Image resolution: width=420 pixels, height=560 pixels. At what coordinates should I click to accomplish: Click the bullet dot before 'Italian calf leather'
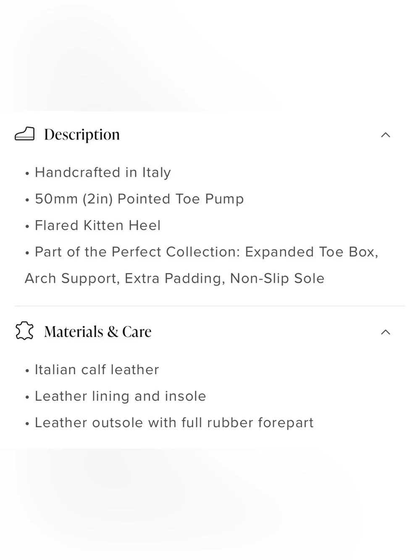pos(27,371)
